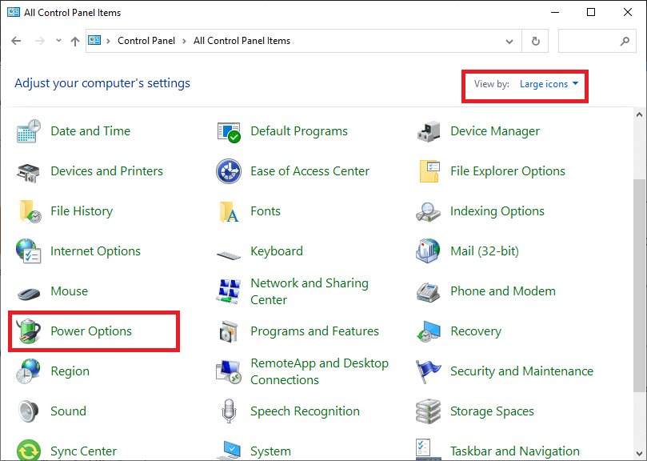The width and height of the screenshot is (647, 461).
Task: Refresh the Control Panel view
Action: 534,40
